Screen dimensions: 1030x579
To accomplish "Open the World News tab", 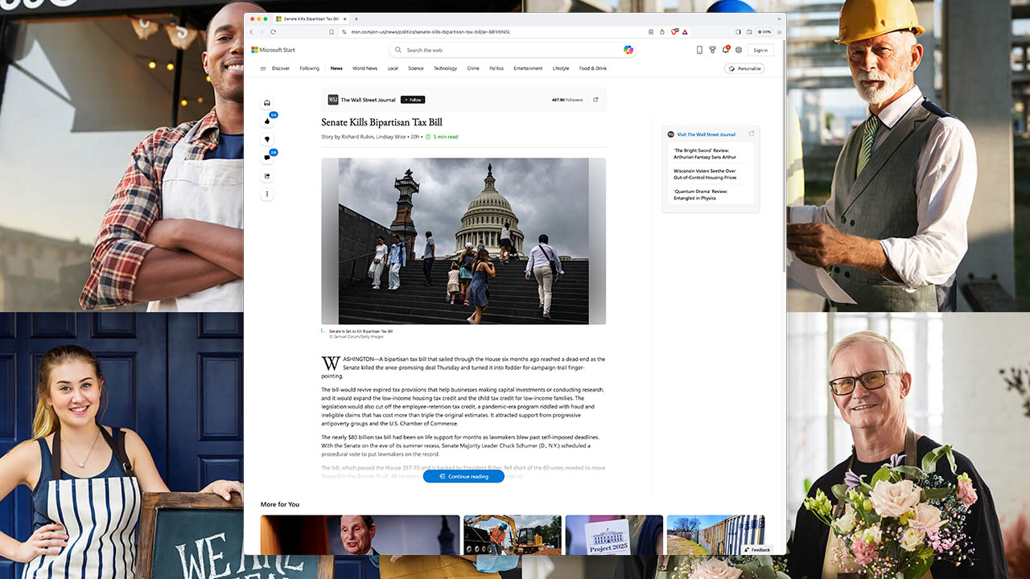I will [x=365, y=68].
